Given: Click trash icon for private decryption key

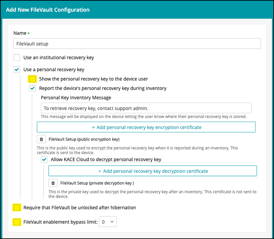Looking at the screenshot, I should point(53,183).
